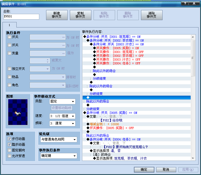This screenshot has width=201, height=175.
Task: Select row 增减金钱: + 10086
Action: point(137,124)
